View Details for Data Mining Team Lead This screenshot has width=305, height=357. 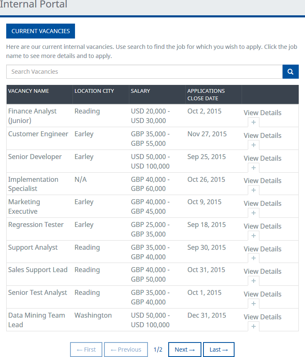(262, 317)
